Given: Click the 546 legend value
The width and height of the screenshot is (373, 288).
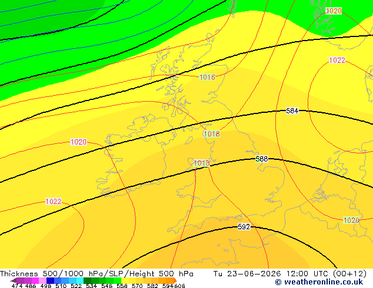Looking at the screenshot, I should pos(107,286).
